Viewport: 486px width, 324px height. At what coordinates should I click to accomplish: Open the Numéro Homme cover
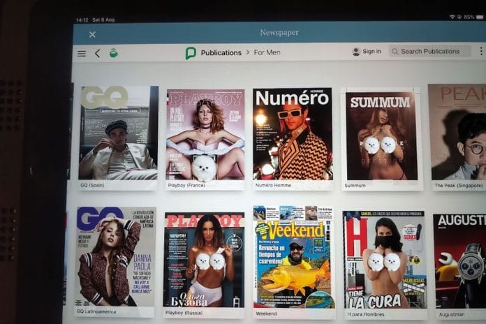tap(293, 134)
